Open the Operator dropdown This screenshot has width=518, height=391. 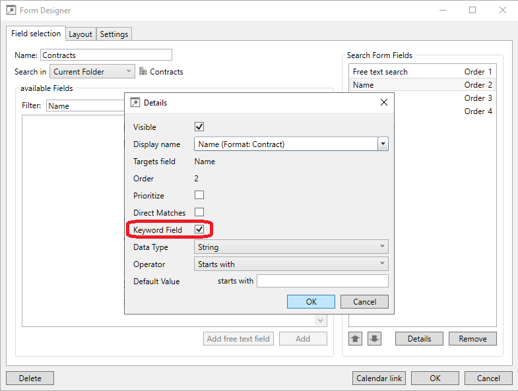pyautogui.click(x=291, y=264)
